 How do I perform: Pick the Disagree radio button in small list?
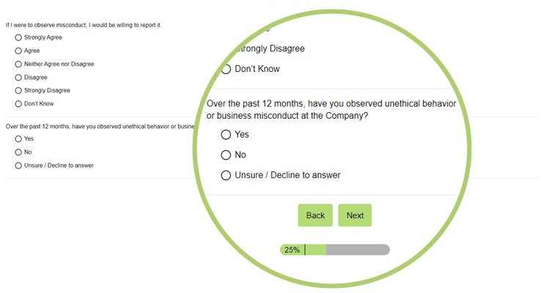point(18,77)
